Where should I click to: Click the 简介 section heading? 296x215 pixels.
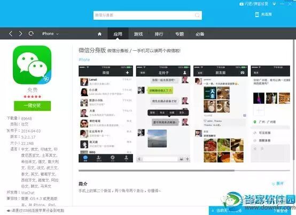(83, 183)
